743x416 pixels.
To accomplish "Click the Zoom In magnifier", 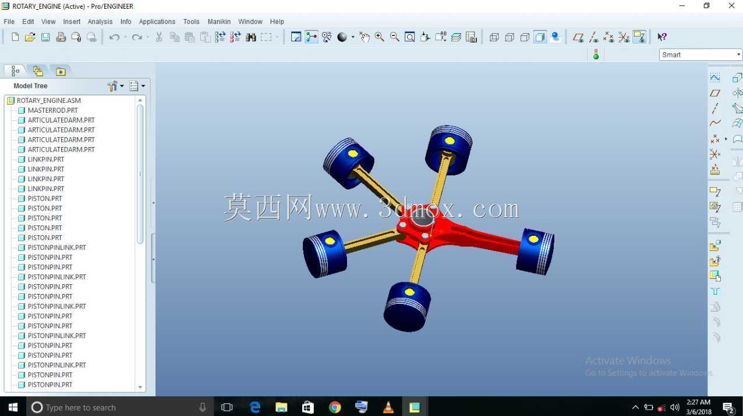I will click(380, 37).
